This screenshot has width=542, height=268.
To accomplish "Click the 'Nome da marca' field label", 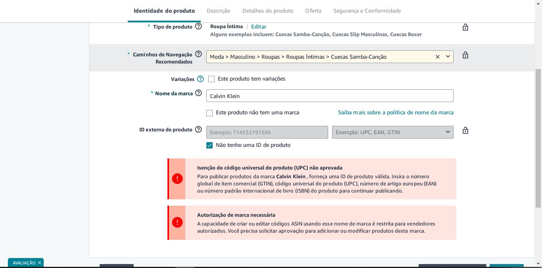I will click(174, 93).
